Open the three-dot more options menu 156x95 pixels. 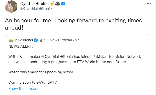click(x=149, y=4)
